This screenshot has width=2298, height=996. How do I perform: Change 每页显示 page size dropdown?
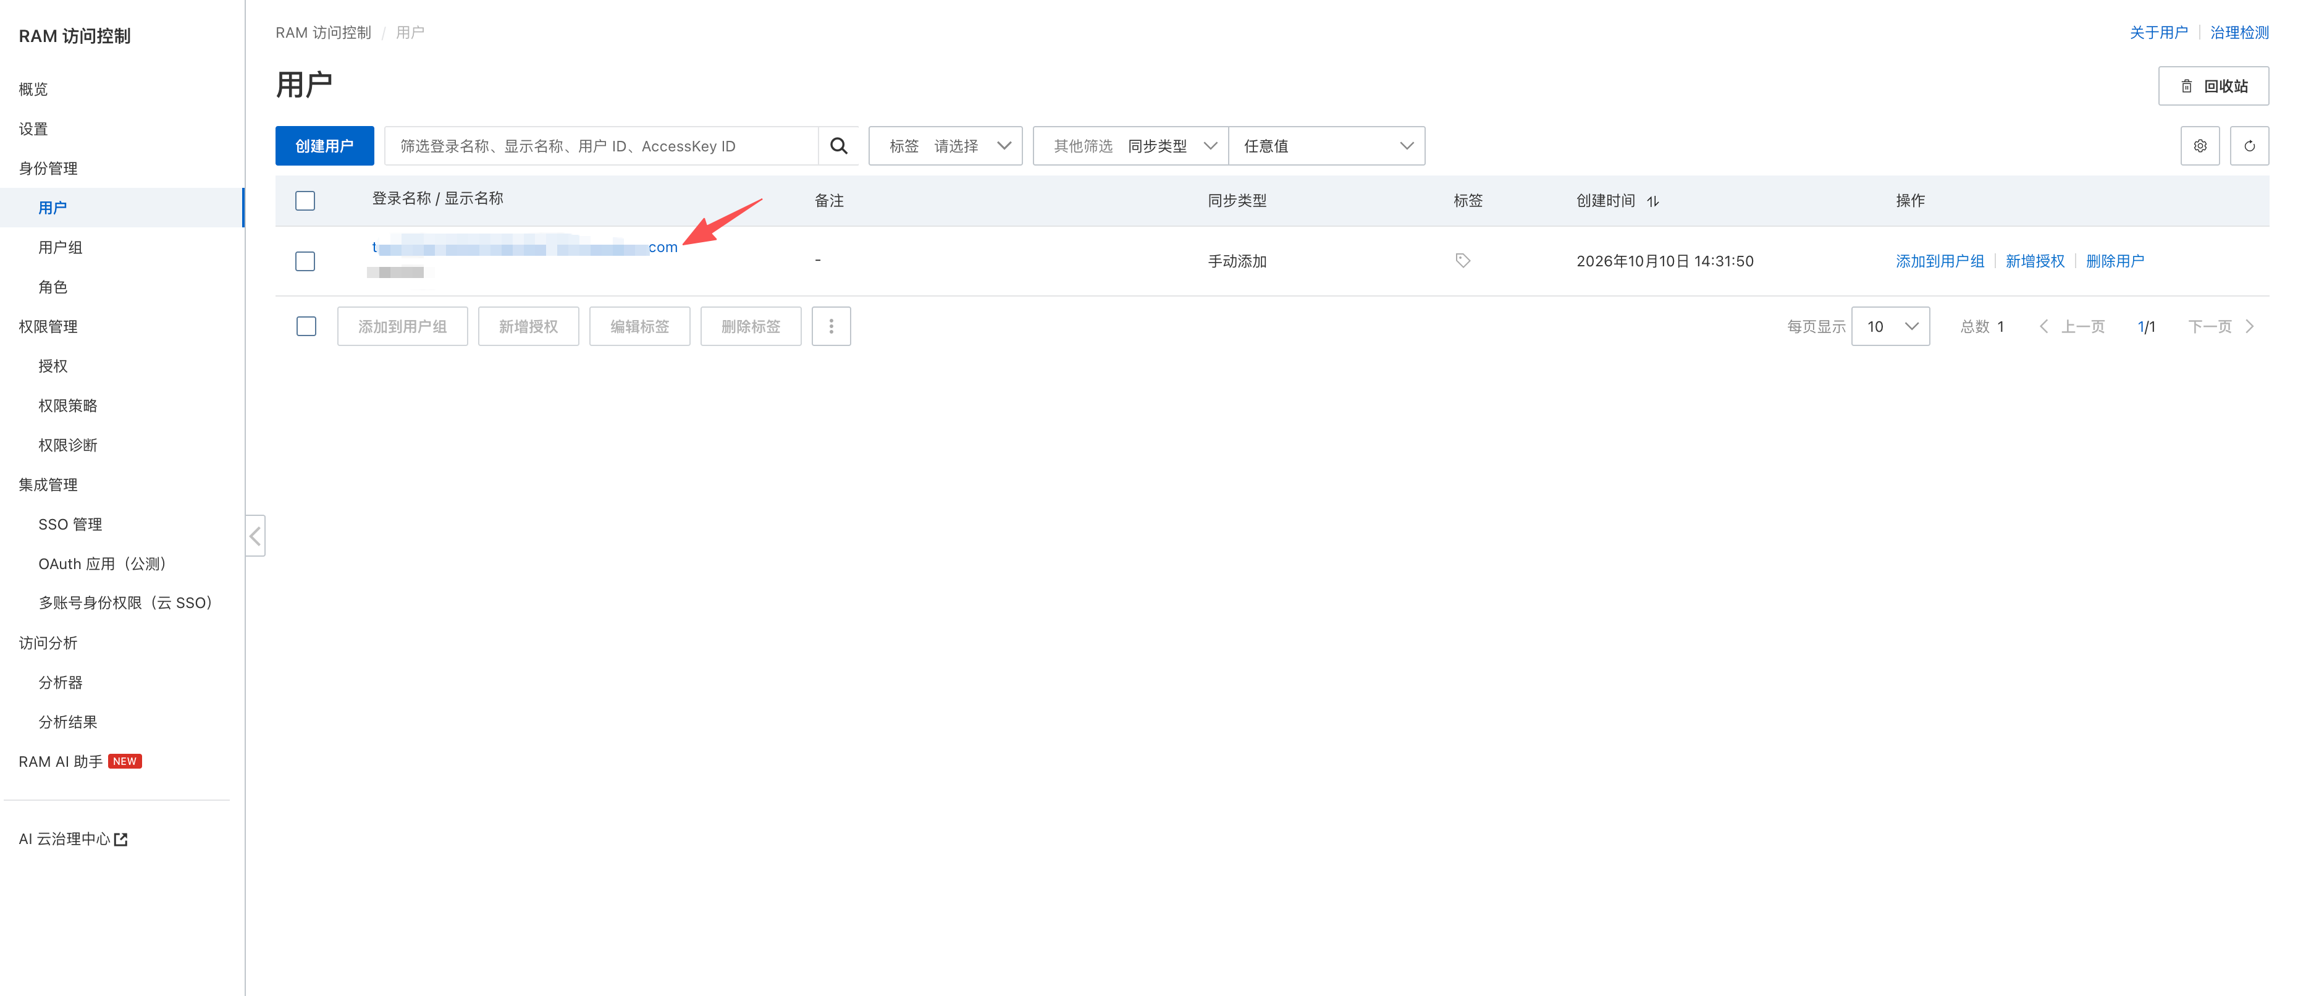(1890, 327)
